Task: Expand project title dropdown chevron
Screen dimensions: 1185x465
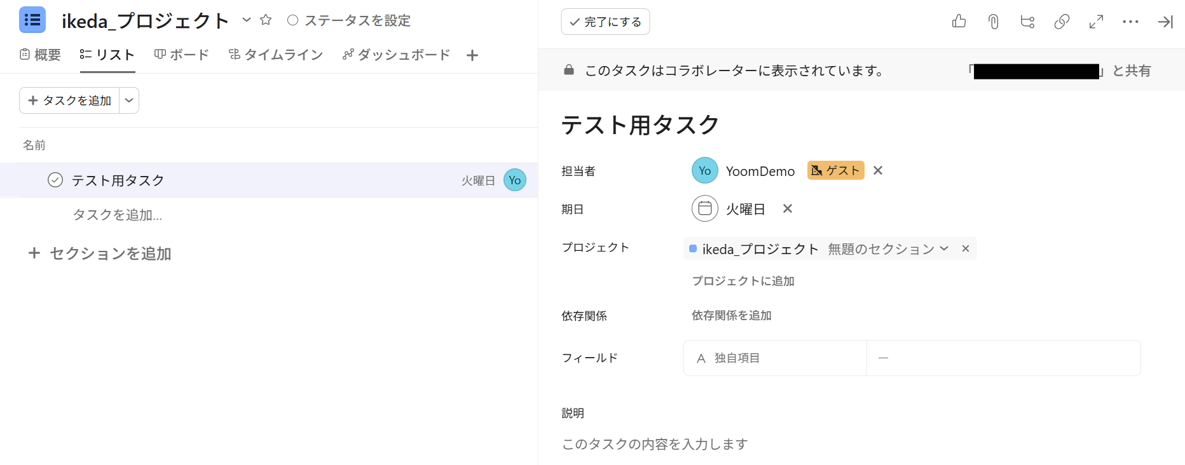Action: click(x=247, y=20)
